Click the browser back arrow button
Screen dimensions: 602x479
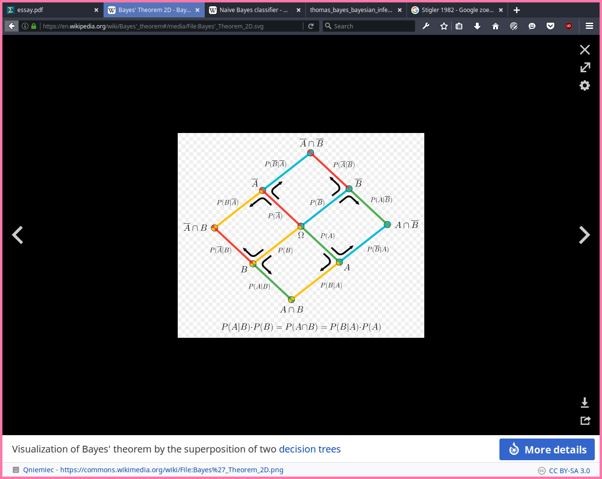click(x=12, y=26)
